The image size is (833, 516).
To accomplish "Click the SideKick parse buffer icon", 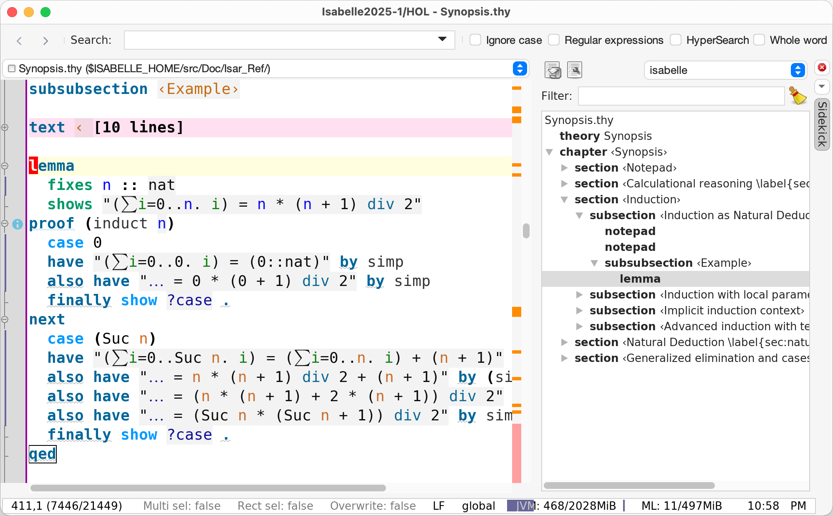I will tap(553, 70).
